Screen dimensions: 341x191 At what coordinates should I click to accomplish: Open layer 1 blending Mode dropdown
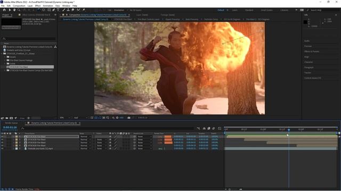[x=85, y=137]
